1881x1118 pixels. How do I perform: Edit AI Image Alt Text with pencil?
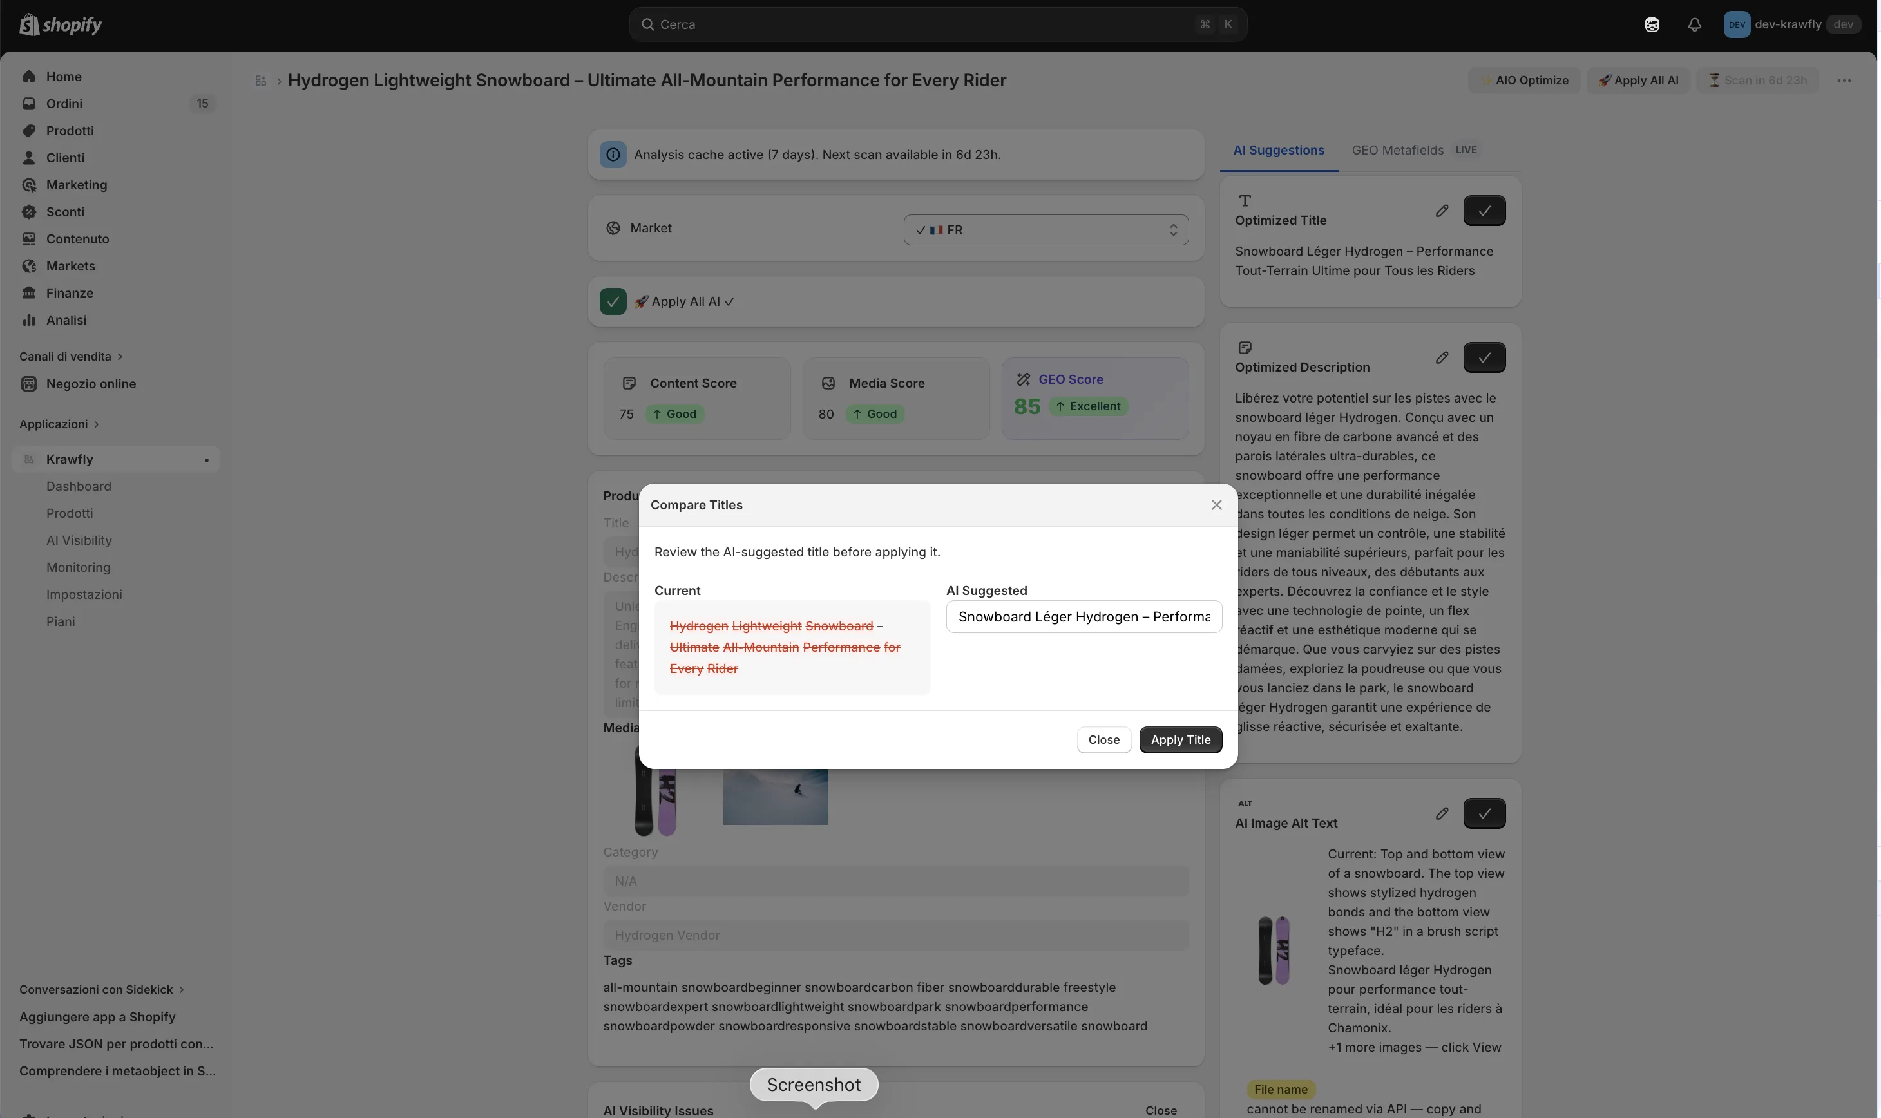click(x=1441, y=813)
